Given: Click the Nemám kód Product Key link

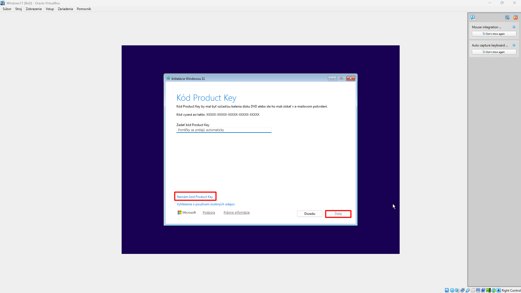Looking at the screenshot, I should (195, 197).
